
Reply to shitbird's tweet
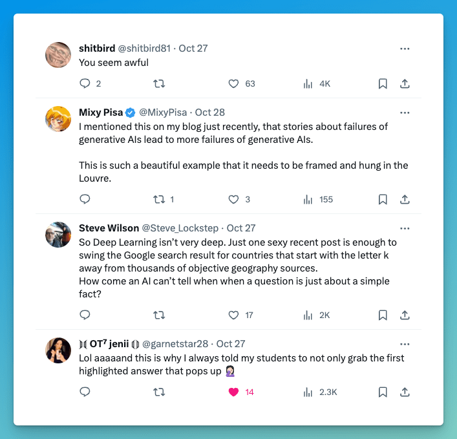click(85, 83)
